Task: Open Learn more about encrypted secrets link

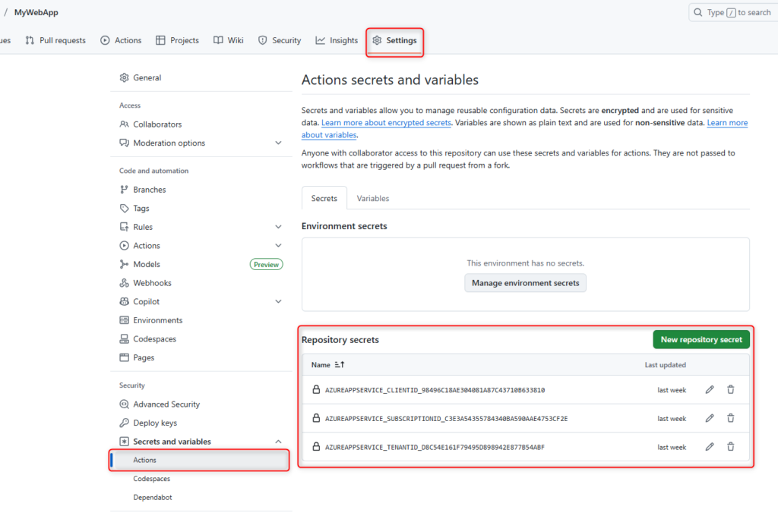Action: coord(386,122)
